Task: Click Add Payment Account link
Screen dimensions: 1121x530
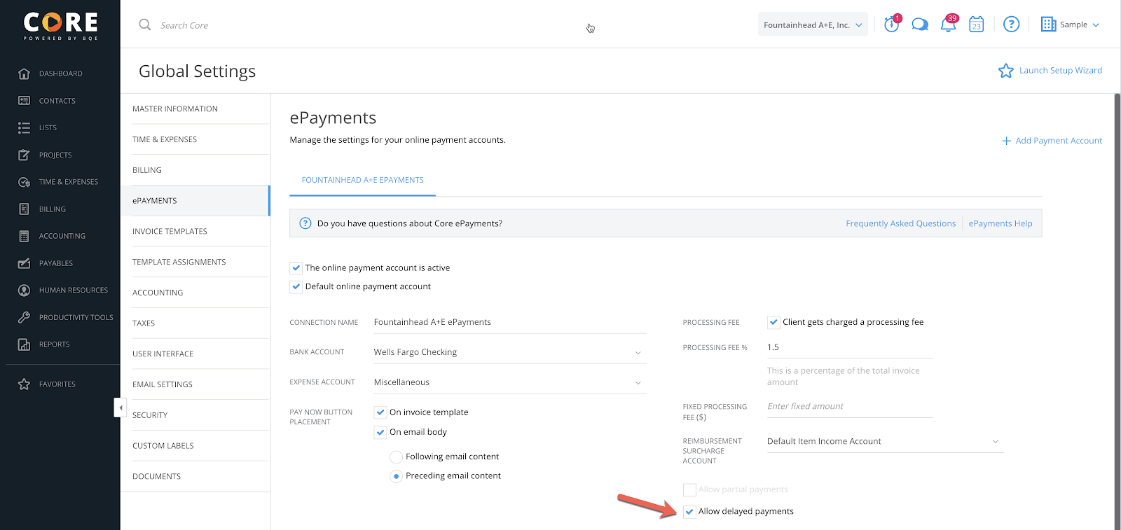Action: [x=1059, y=141]
